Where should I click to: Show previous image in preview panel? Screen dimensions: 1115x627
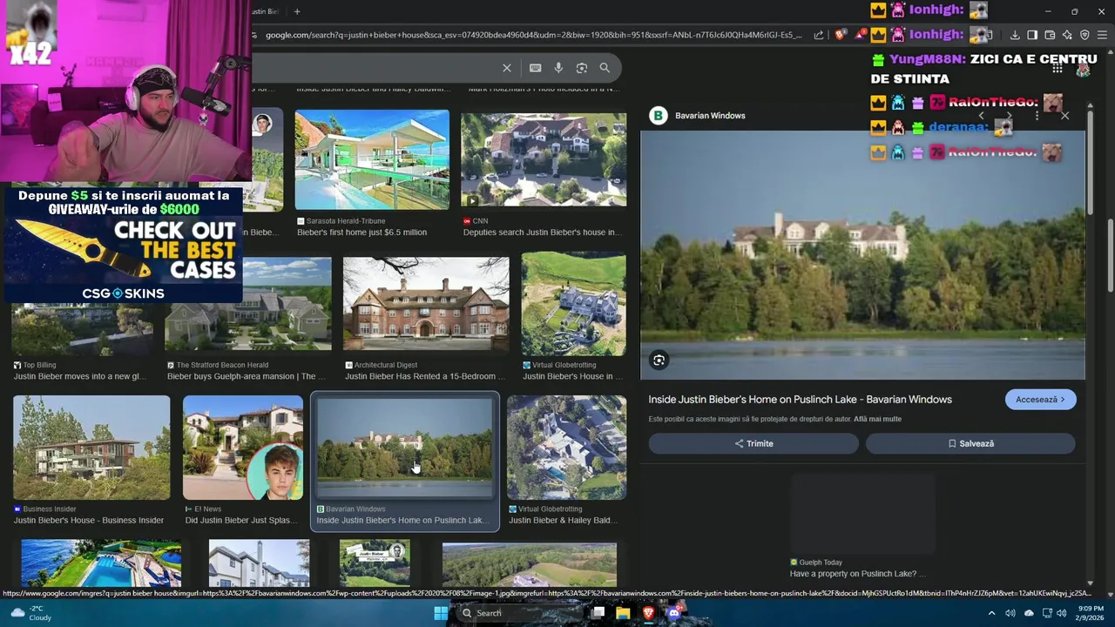(981, 115)
